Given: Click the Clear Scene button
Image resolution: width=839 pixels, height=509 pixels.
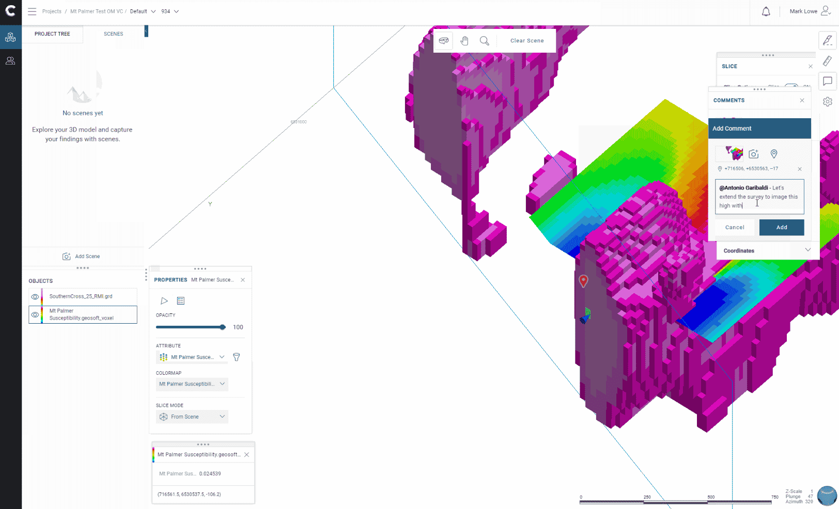Looking at the screenshot, I should [x=527, y=41].
